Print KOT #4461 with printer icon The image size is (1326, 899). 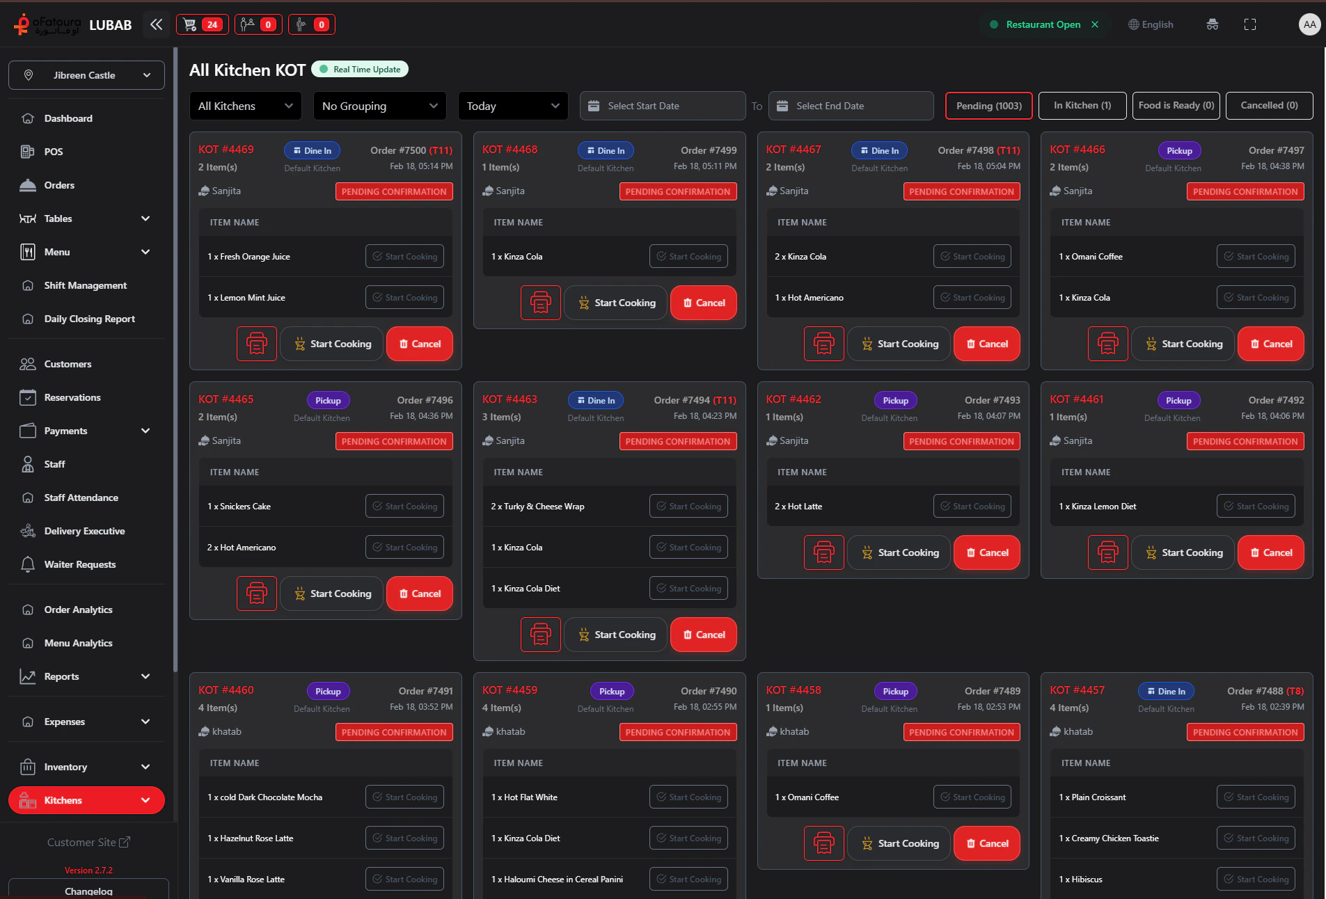[x=1108, y=552]
